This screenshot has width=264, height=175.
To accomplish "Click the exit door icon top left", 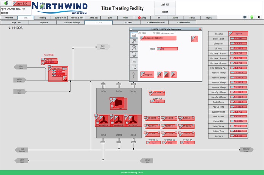I will tap(6, 3).
